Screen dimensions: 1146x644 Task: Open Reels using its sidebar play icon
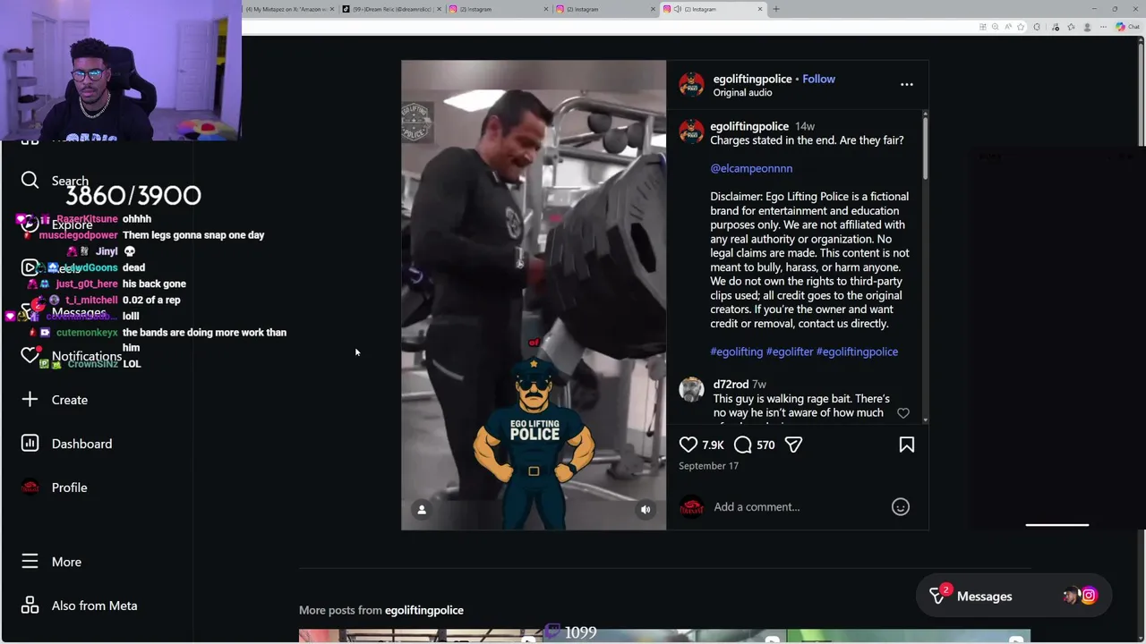pyautogui.click(x=30, y=267)
